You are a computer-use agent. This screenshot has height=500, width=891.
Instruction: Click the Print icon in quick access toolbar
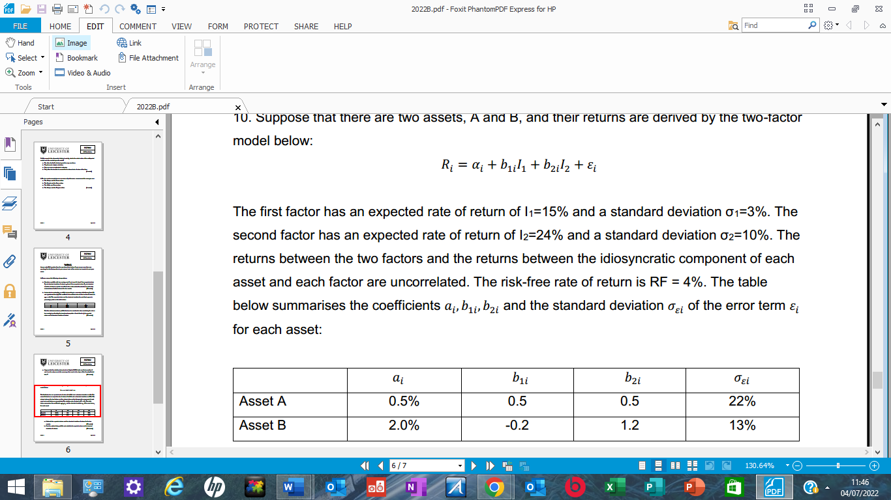click(57, 9)
